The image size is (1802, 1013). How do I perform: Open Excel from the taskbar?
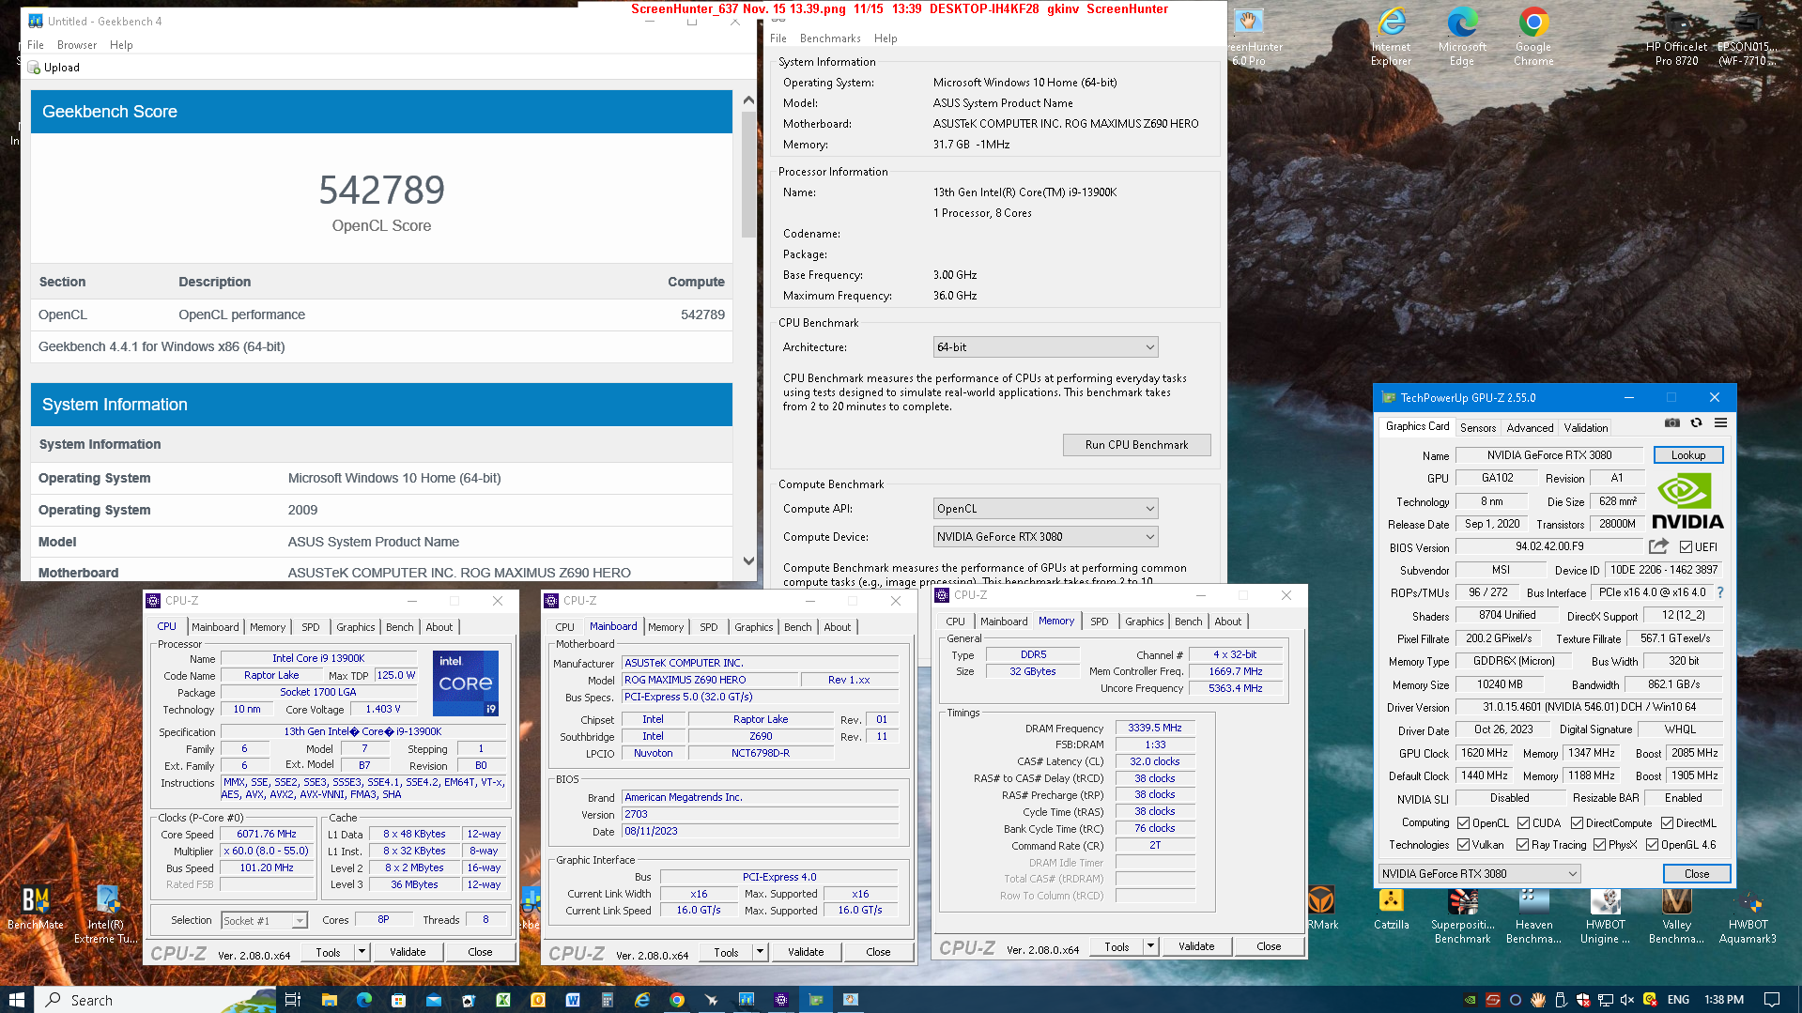(503, 1000)
